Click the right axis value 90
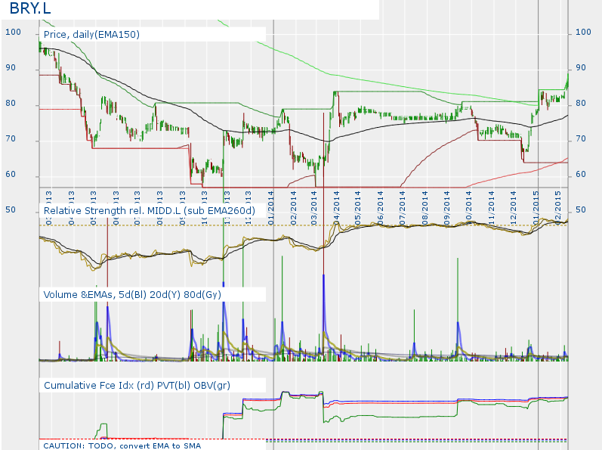The height and width of the screenshot is (450, 602). pyautogui.click(x=581, y=67)
